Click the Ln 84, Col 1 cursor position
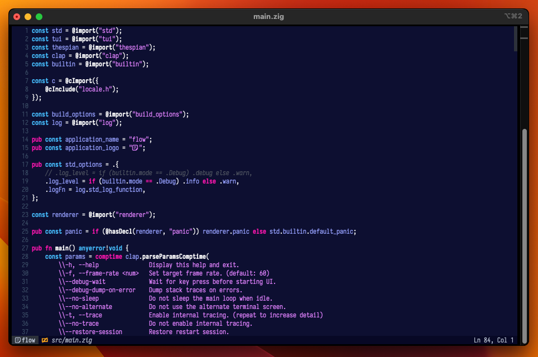Viewport: 538px width, 357px height. 493,340
